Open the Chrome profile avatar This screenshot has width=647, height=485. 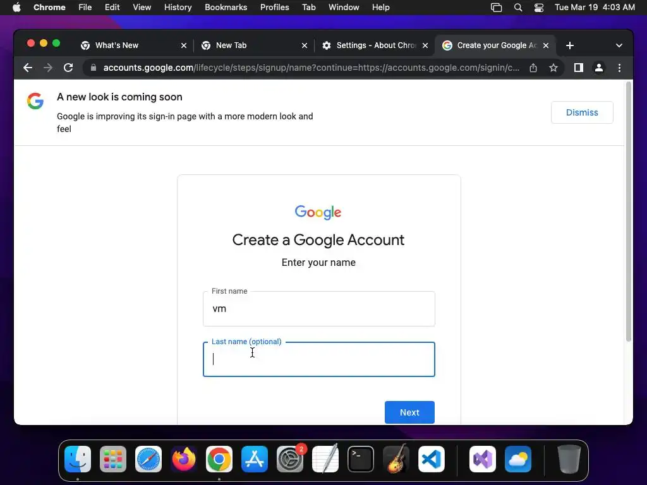coord(599,68)
